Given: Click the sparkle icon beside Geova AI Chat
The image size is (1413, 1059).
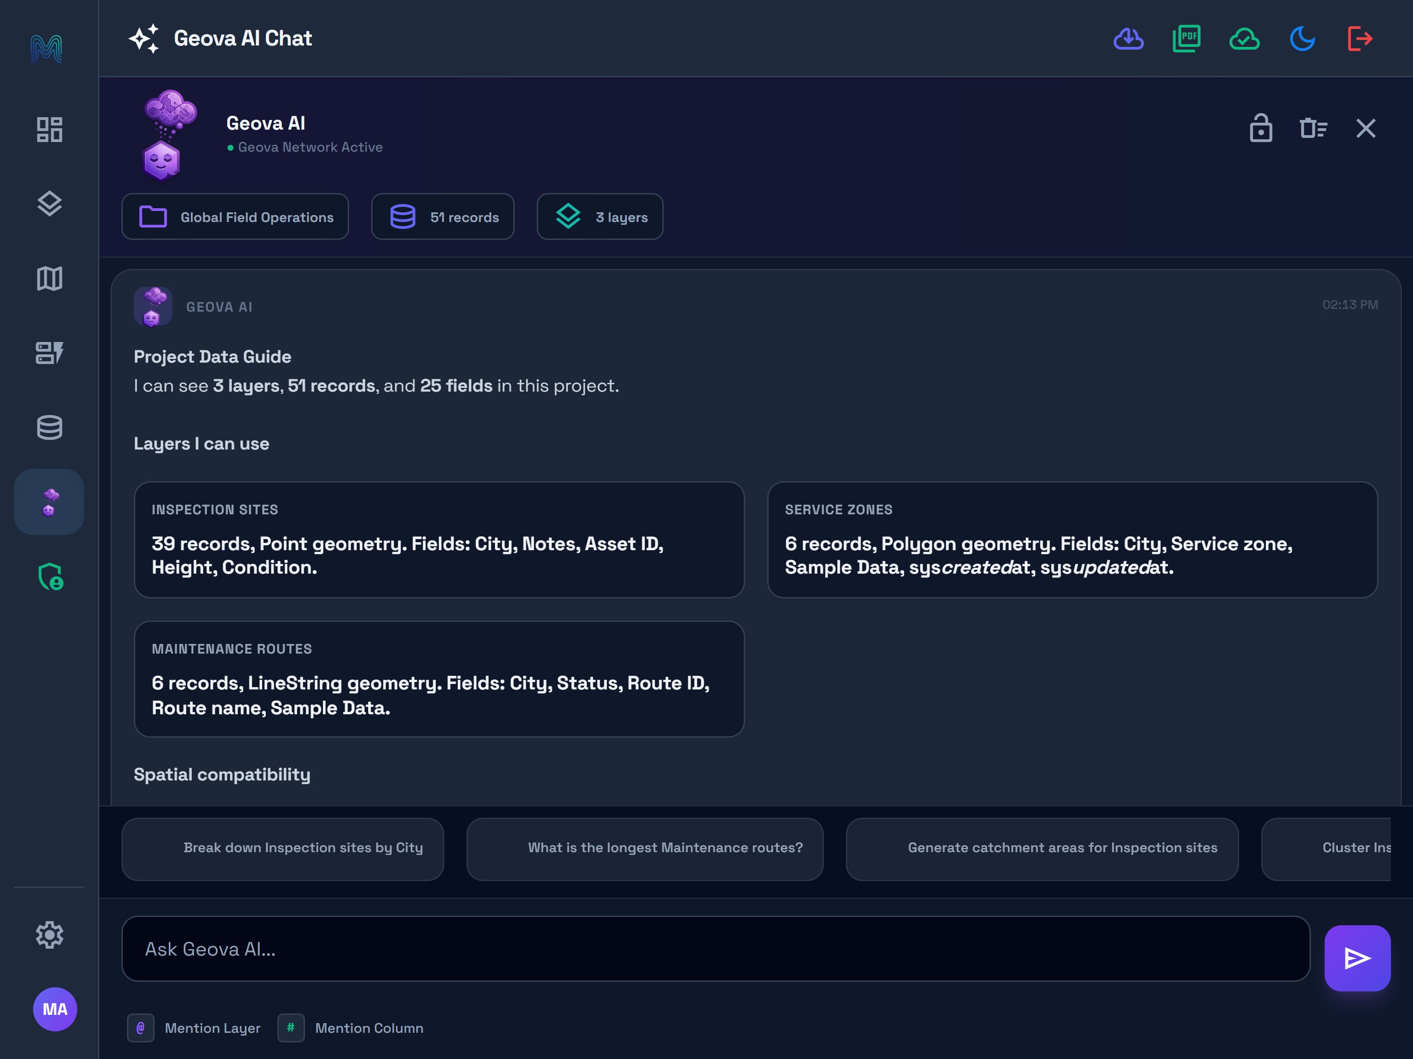Looking at the screenshot, I should pyautogui.click(x=144, y=39).
